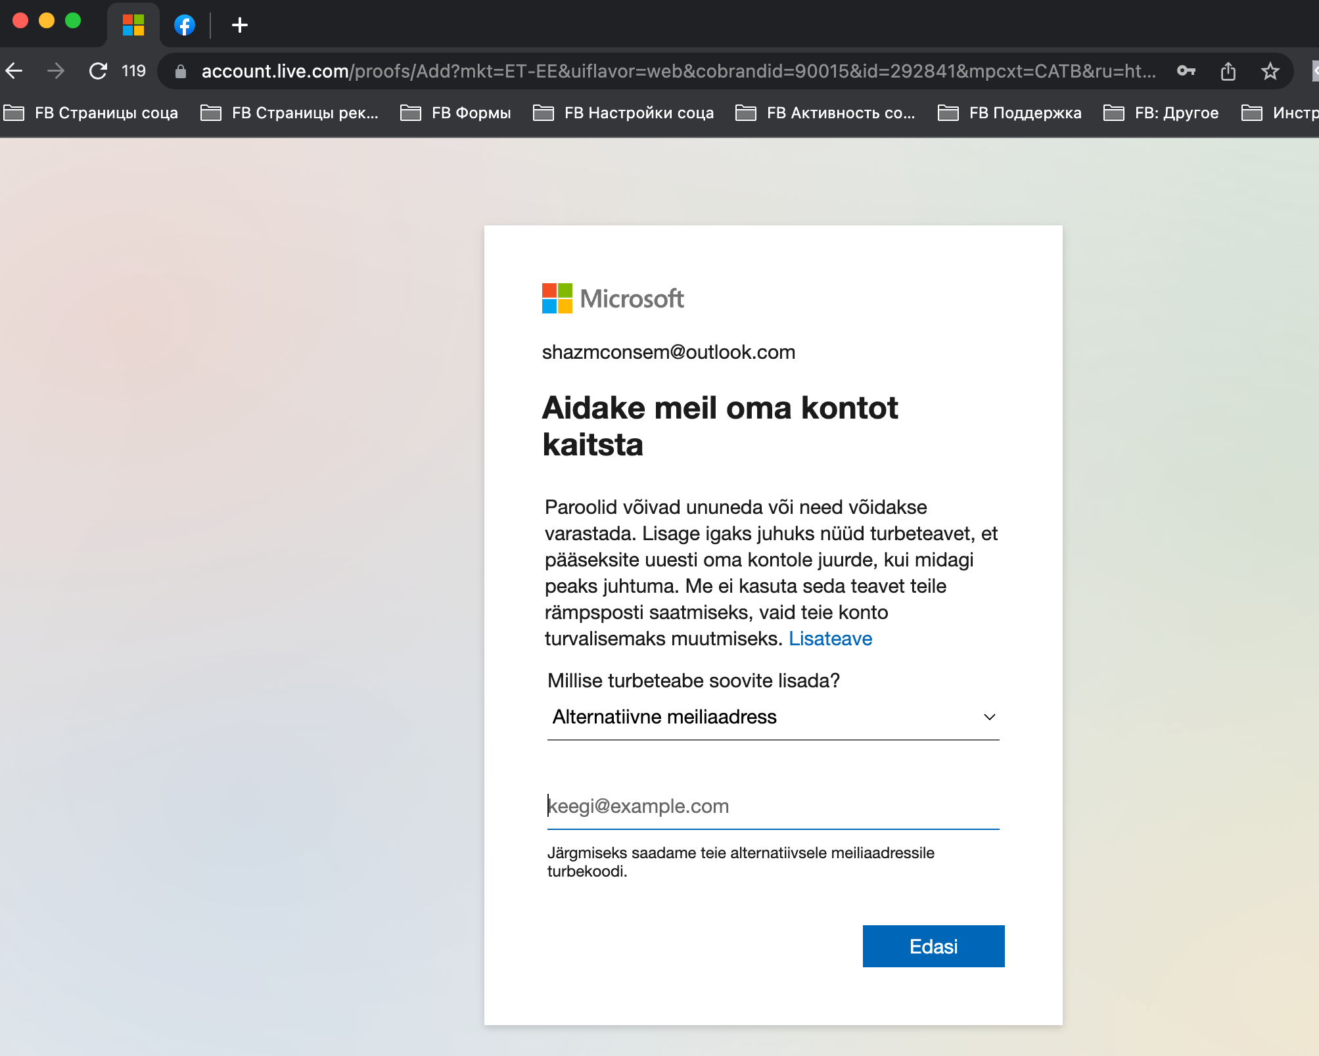Bookmark this page with star icon
This screenshot has height=1056, width=1319.
pos(1270,71)
